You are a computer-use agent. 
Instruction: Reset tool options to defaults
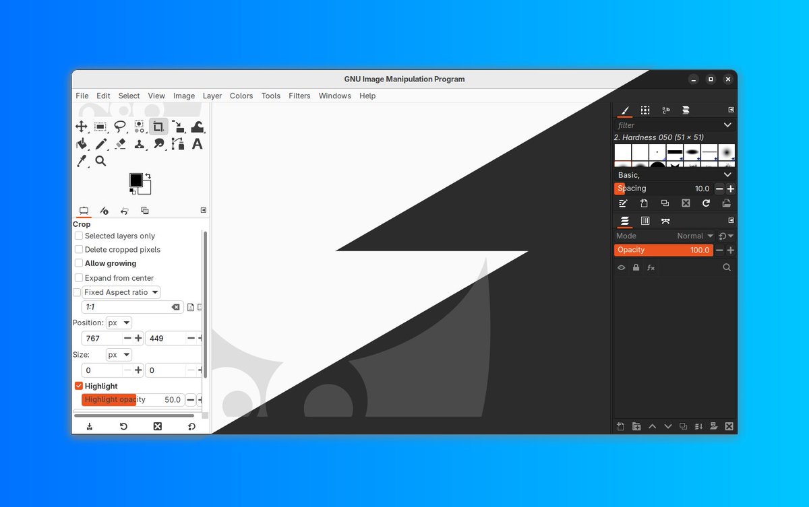192,426
